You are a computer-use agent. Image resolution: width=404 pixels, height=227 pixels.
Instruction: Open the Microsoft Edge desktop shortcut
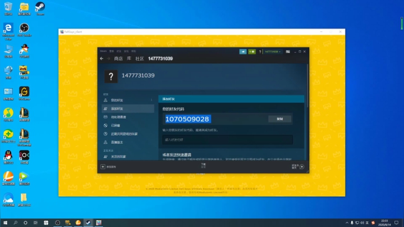(8, 31)
